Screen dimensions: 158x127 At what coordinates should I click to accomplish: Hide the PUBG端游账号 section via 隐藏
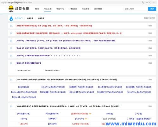click(x=150, y=80)
